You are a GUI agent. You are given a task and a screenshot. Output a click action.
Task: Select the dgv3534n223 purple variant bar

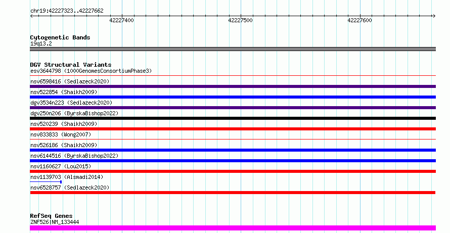click(233, 108)
